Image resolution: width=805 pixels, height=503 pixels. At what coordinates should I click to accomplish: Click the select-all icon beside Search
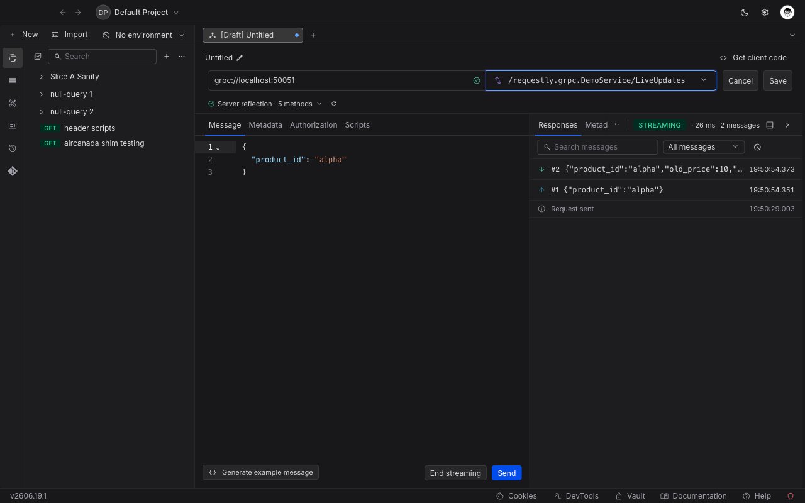point(38,57)
